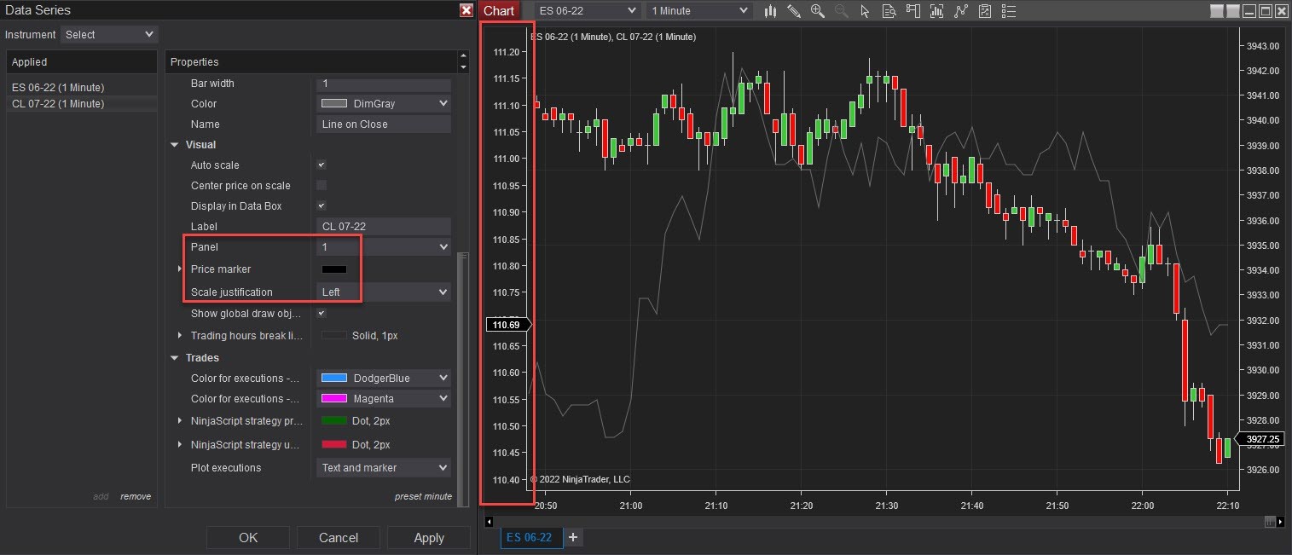Enable Center price on scale checkbox
This screenshot has height=555, width=1292.
[x=322, y=185]
